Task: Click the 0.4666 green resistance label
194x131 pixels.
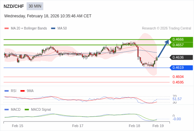Action: 182,39
